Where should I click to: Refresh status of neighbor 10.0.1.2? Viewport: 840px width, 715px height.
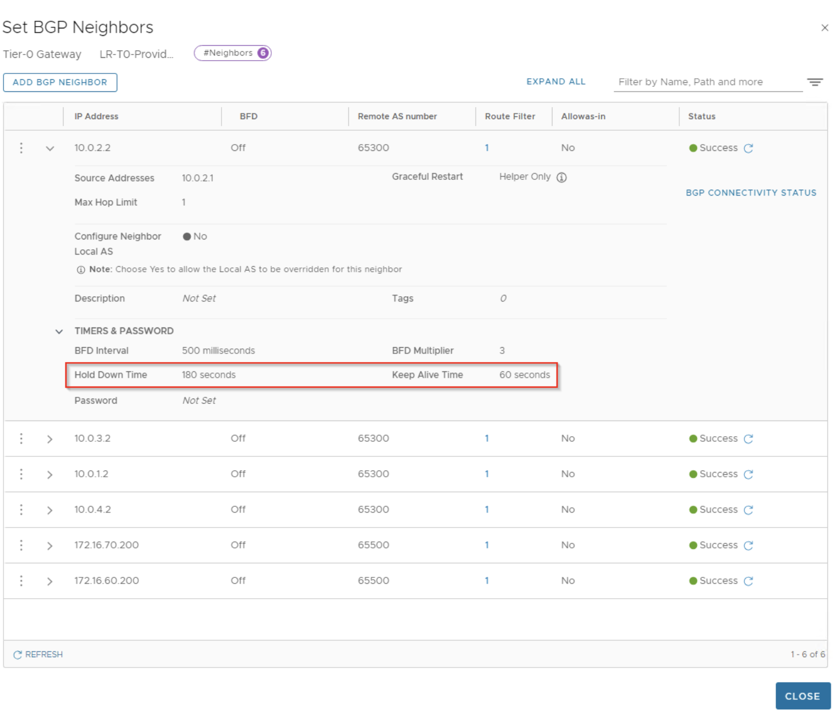[x=748, y=474]
